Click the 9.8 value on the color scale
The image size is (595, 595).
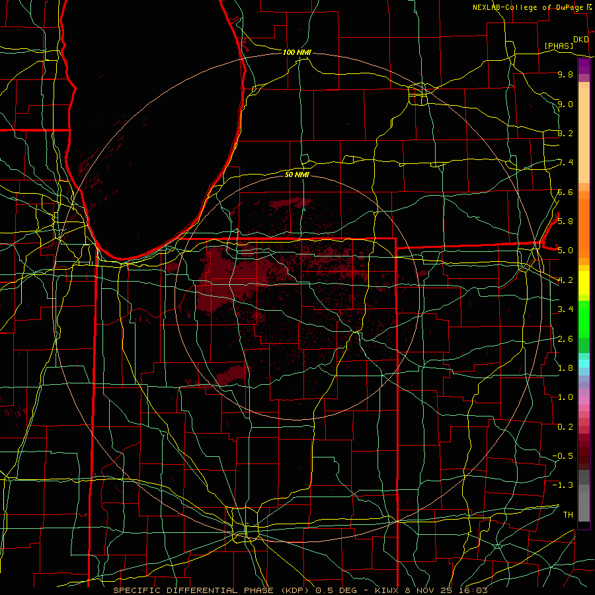(565, 74)
